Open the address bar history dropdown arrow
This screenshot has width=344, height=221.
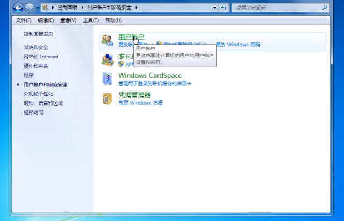click(x=215, y=8)
